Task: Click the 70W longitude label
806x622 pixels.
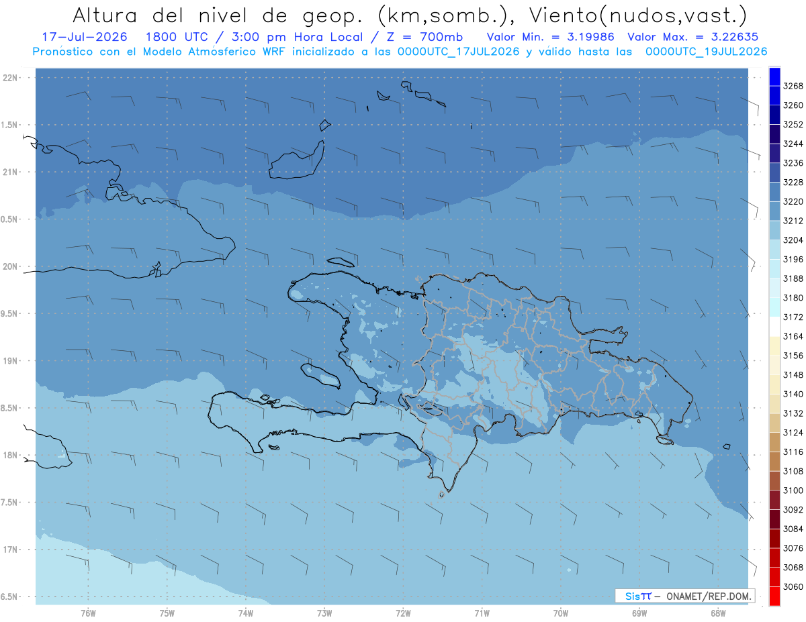Action: (561, 613)
